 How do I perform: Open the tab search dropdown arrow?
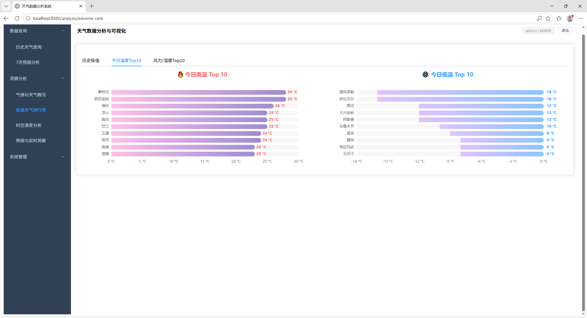point(6,6)
